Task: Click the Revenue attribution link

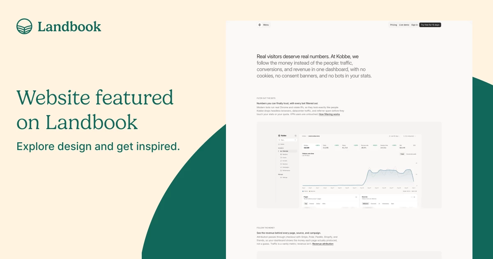Action: coord(323,244)
